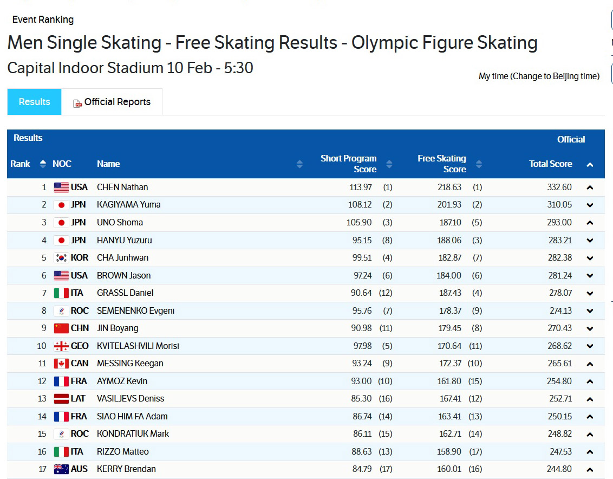Viewport: 613px width, 479px height.
Task: Expand KAGIYAMA Yuma's row details
Action: click(590, 205)
